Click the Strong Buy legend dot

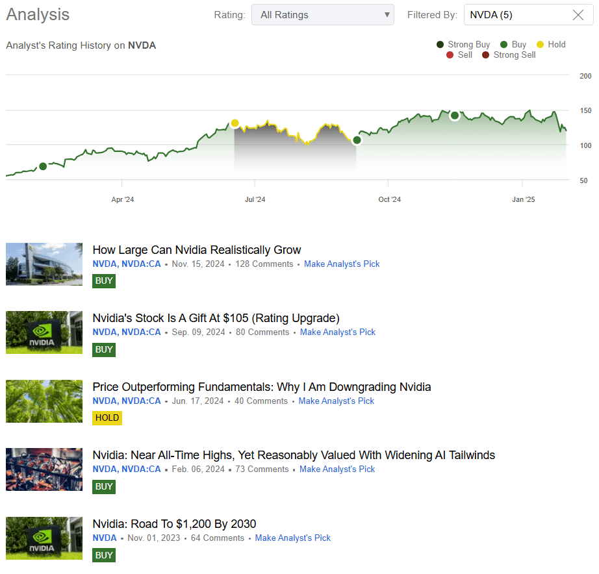[439, 44]
